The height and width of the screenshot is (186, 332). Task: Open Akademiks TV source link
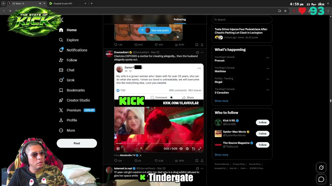[x=128, y=155]
